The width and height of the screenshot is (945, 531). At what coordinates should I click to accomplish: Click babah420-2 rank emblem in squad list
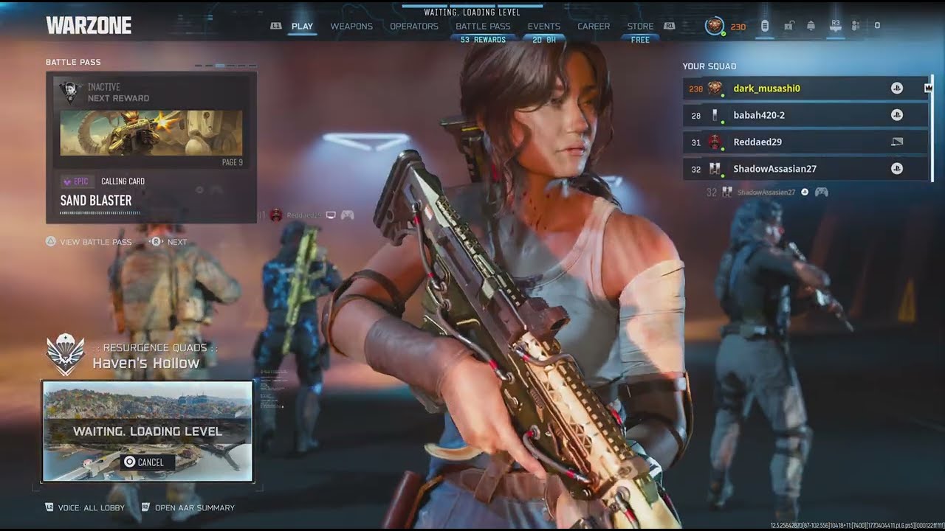click(x=715, y=115)
